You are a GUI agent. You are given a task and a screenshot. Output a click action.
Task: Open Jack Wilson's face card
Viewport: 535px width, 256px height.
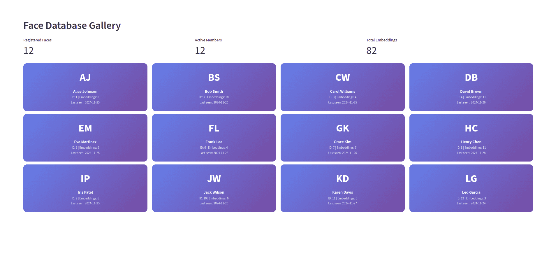click(x=214, y=188)
